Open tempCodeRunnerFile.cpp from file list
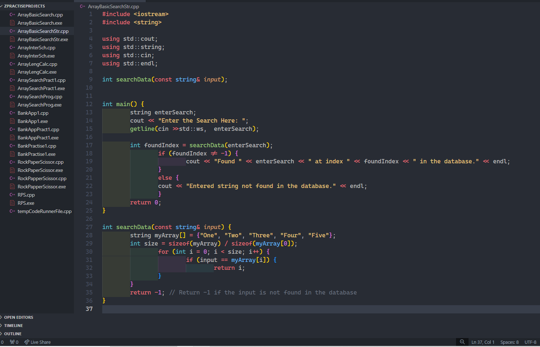Screen dimensions: 540x347 [x=44, y=211]
